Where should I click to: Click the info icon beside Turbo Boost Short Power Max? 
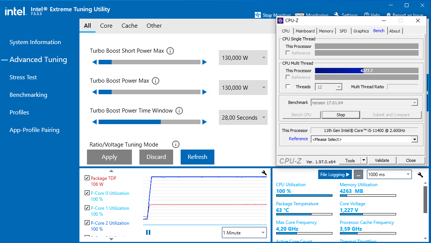170,51
